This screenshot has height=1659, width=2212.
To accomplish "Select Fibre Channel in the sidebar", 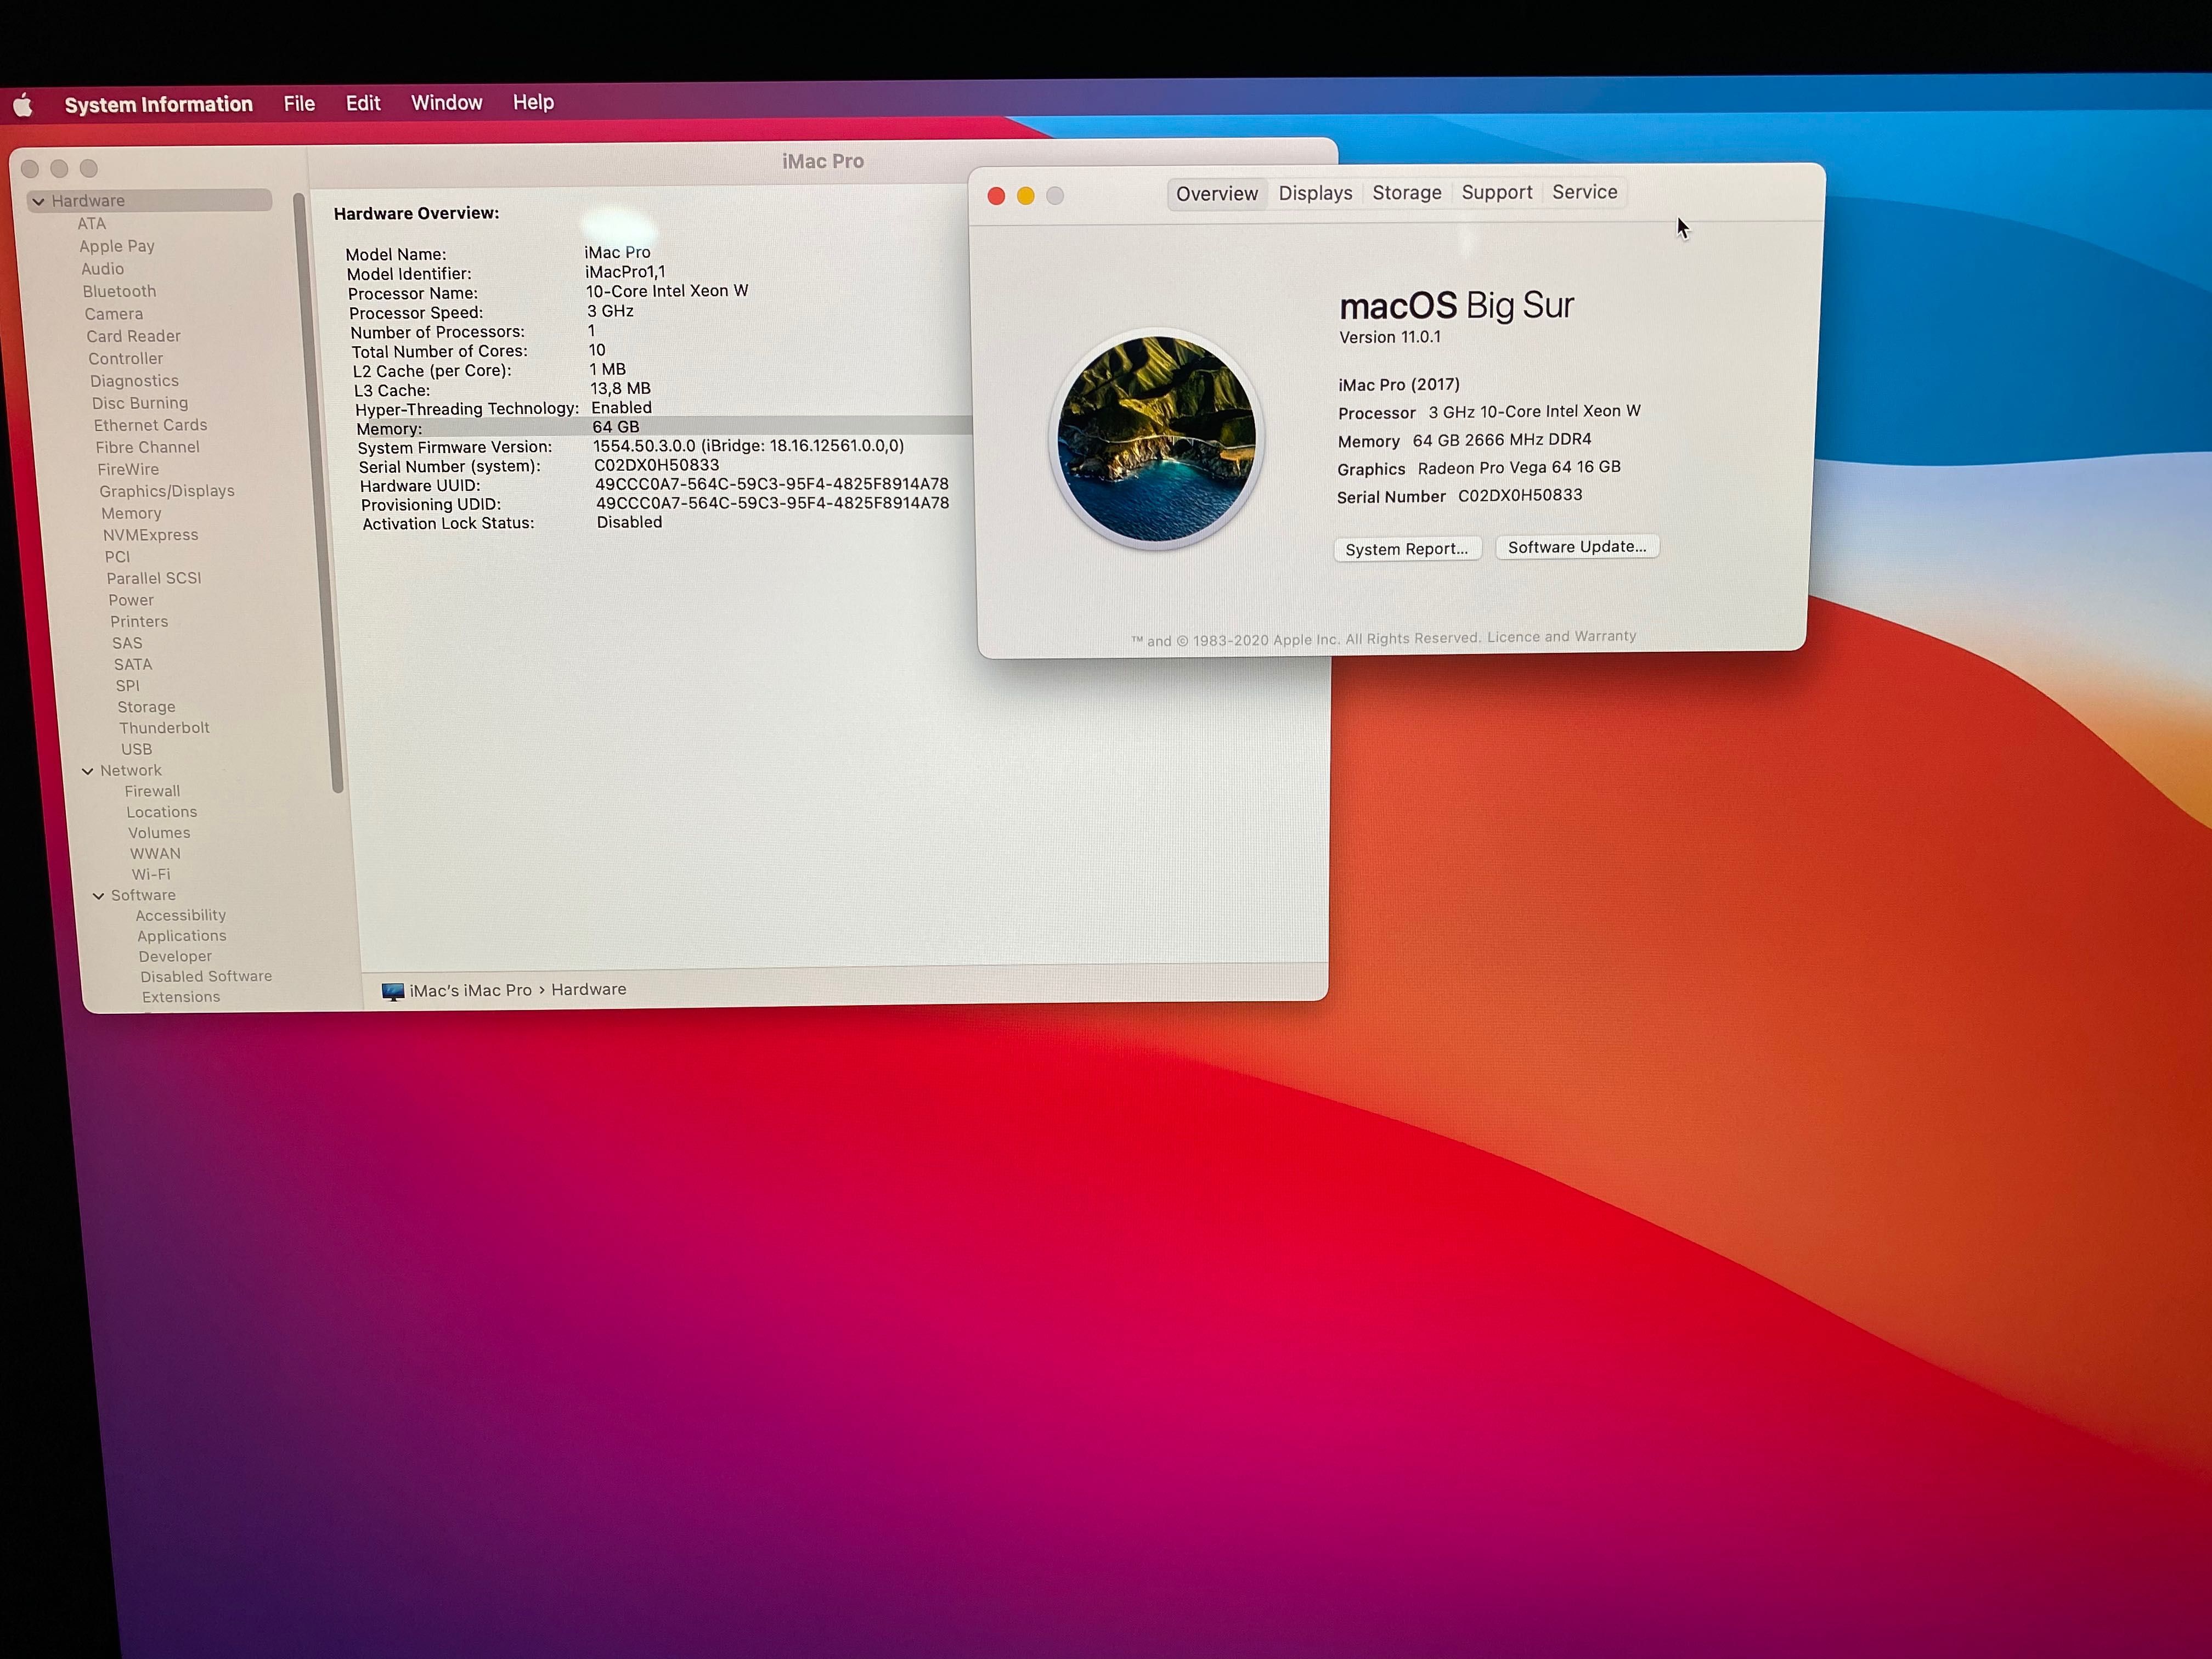I will pyautogui.click(x=147, y=447).
